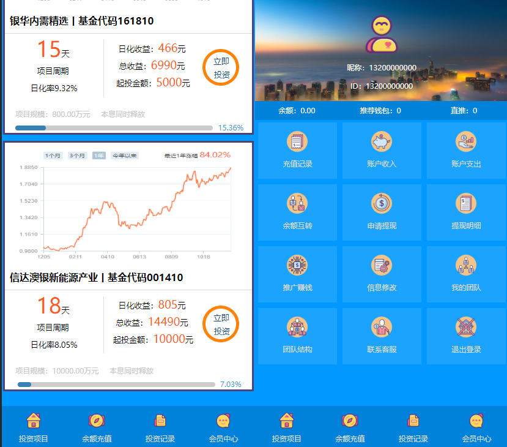Image resolution: width=507 pixels, height=447 pixels.
Task: Tap the 联系客服 customer service icon
Action: coord(382,327)
